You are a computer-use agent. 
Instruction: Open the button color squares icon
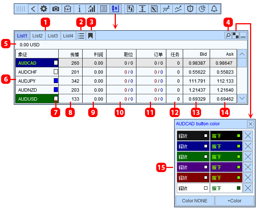pos(236,36)
